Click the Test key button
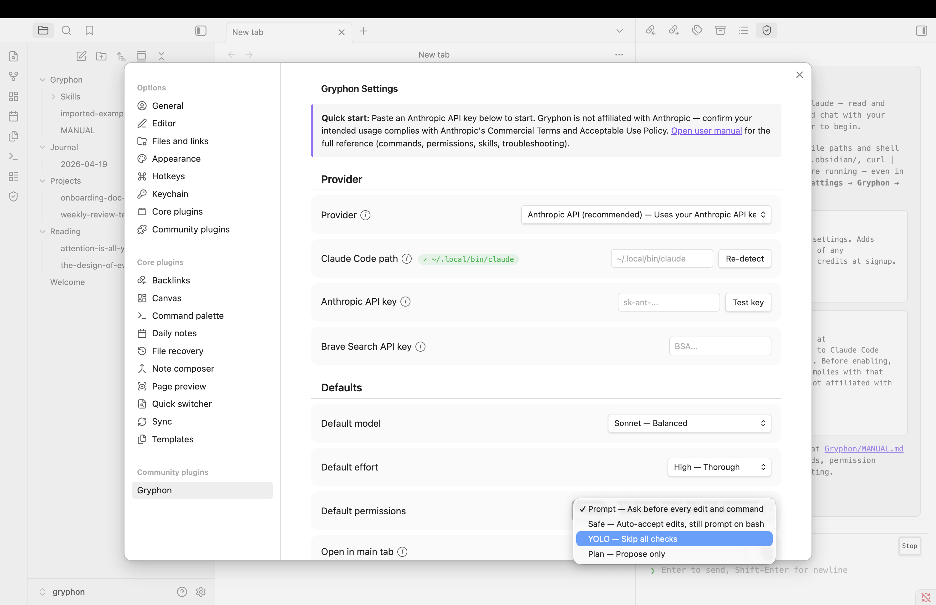The image size is (936, 605). point(748,302)
